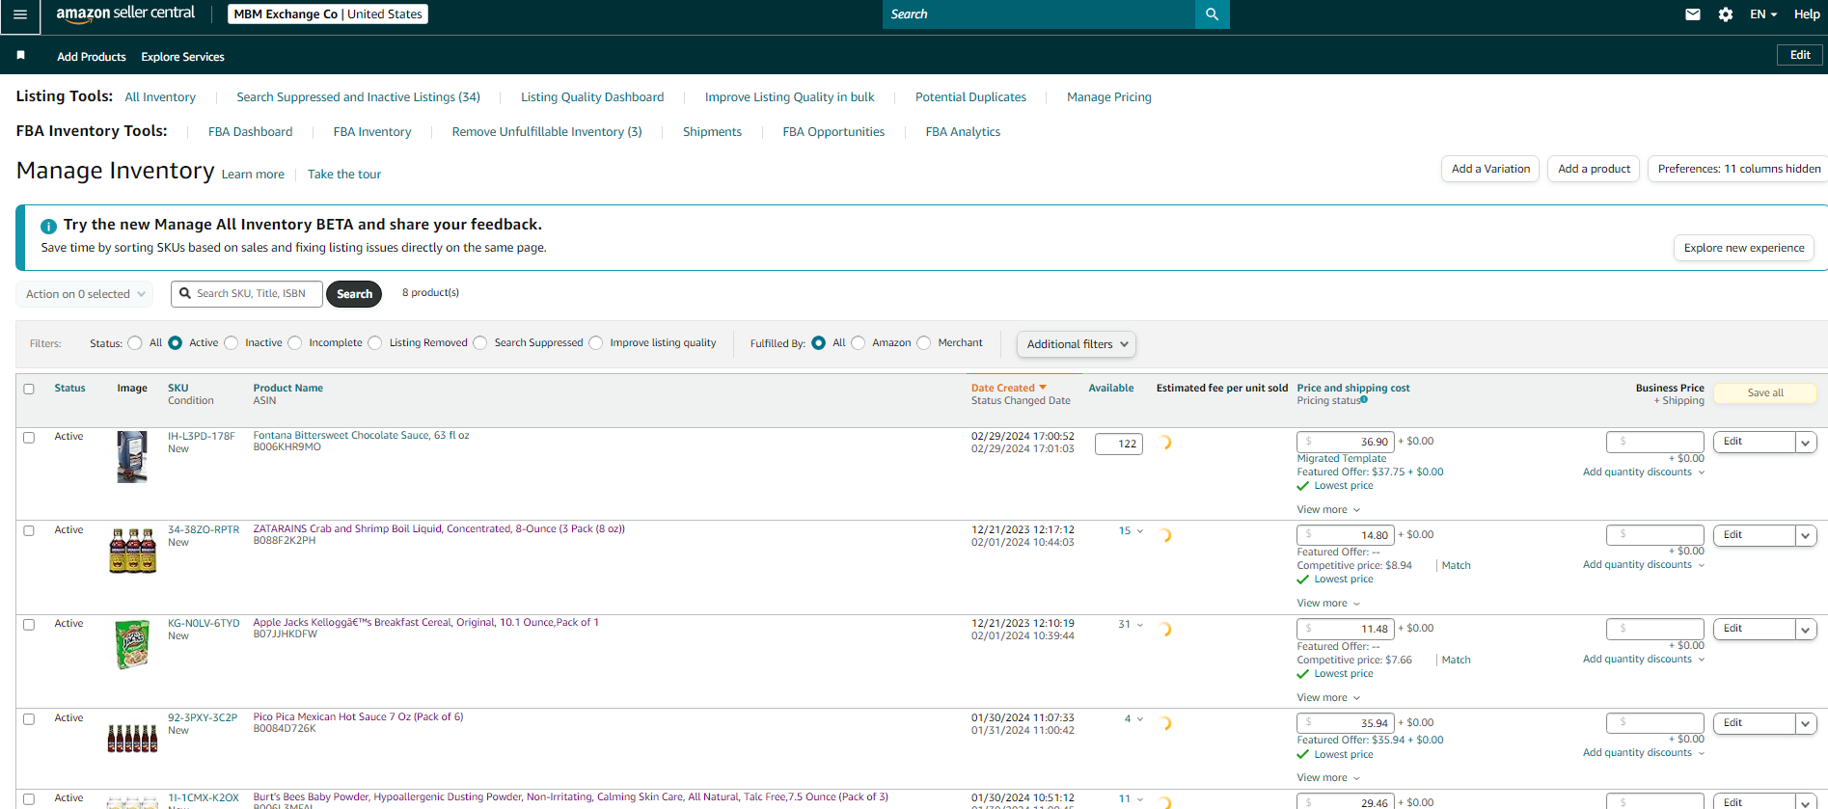Open Manage Pricing listing tool
Image resolution: width=1828 pixels, height=809 pixels.
1108,97
